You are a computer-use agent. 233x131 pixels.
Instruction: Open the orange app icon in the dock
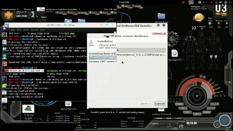[x=4, y=64]
